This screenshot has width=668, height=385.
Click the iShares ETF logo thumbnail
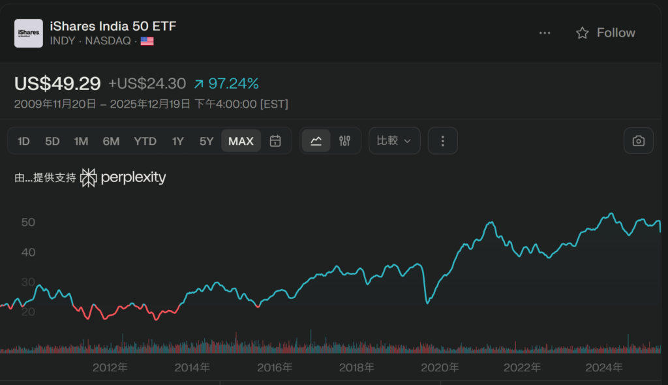point(29,33)
